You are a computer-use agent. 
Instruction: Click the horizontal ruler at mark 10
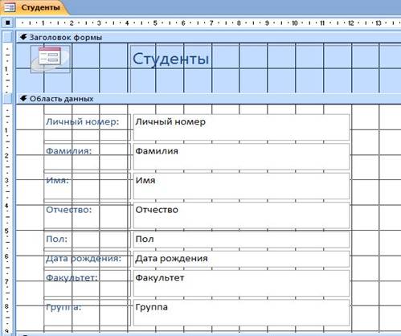tap(295, 23)
